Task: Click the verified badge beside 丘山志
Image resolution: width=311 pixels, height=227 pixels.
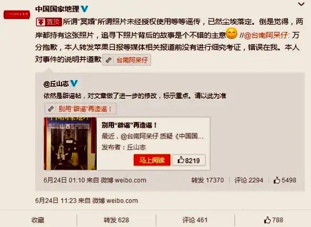Action: coord(74,84)
